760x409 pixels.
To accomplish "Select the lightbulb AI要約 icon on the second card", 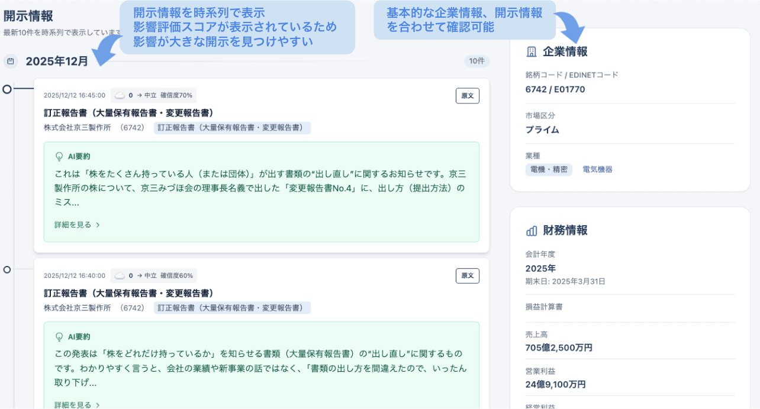I will point(59,336).
